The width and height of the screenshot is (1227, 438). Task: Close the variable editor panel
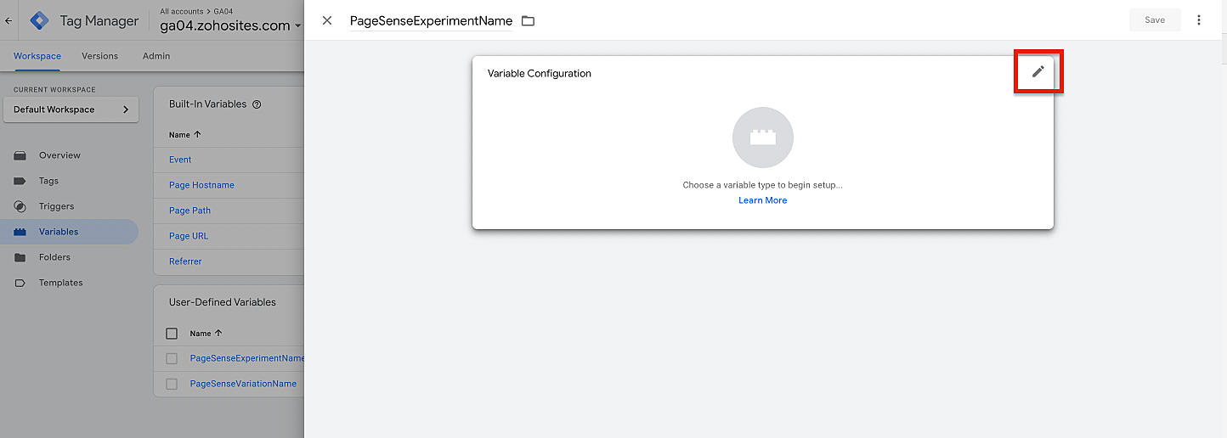click(327, 20)
